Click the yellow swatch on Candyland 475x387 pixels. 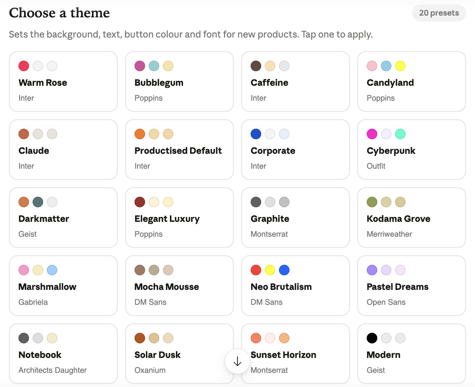(400, 66)
